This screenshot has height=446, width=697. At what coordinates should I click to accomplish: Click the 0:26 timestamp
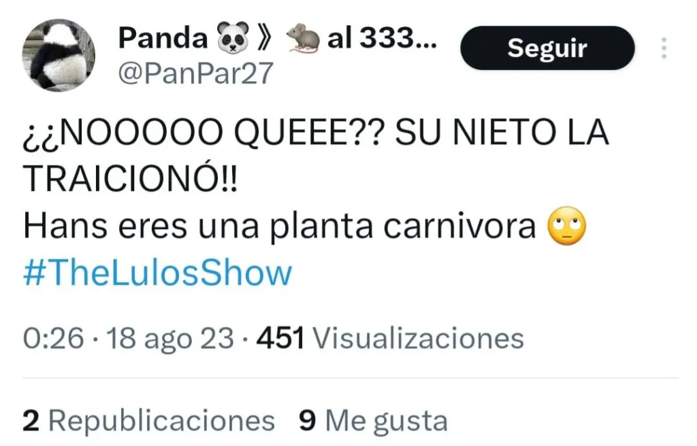(53, 339)
